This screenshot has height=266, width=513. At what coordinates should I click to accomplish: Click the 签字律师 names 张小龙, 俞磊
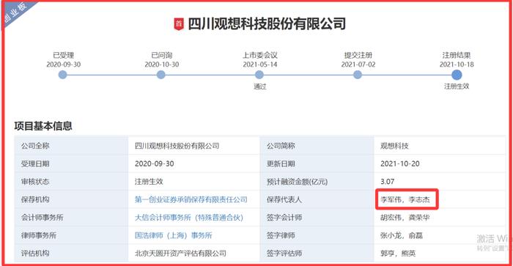[402, 235]
